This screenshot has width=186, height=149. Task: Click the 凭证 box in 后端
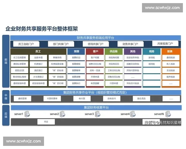46,122
